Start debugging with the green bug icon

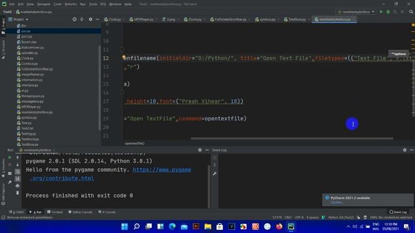click(388, 12)
